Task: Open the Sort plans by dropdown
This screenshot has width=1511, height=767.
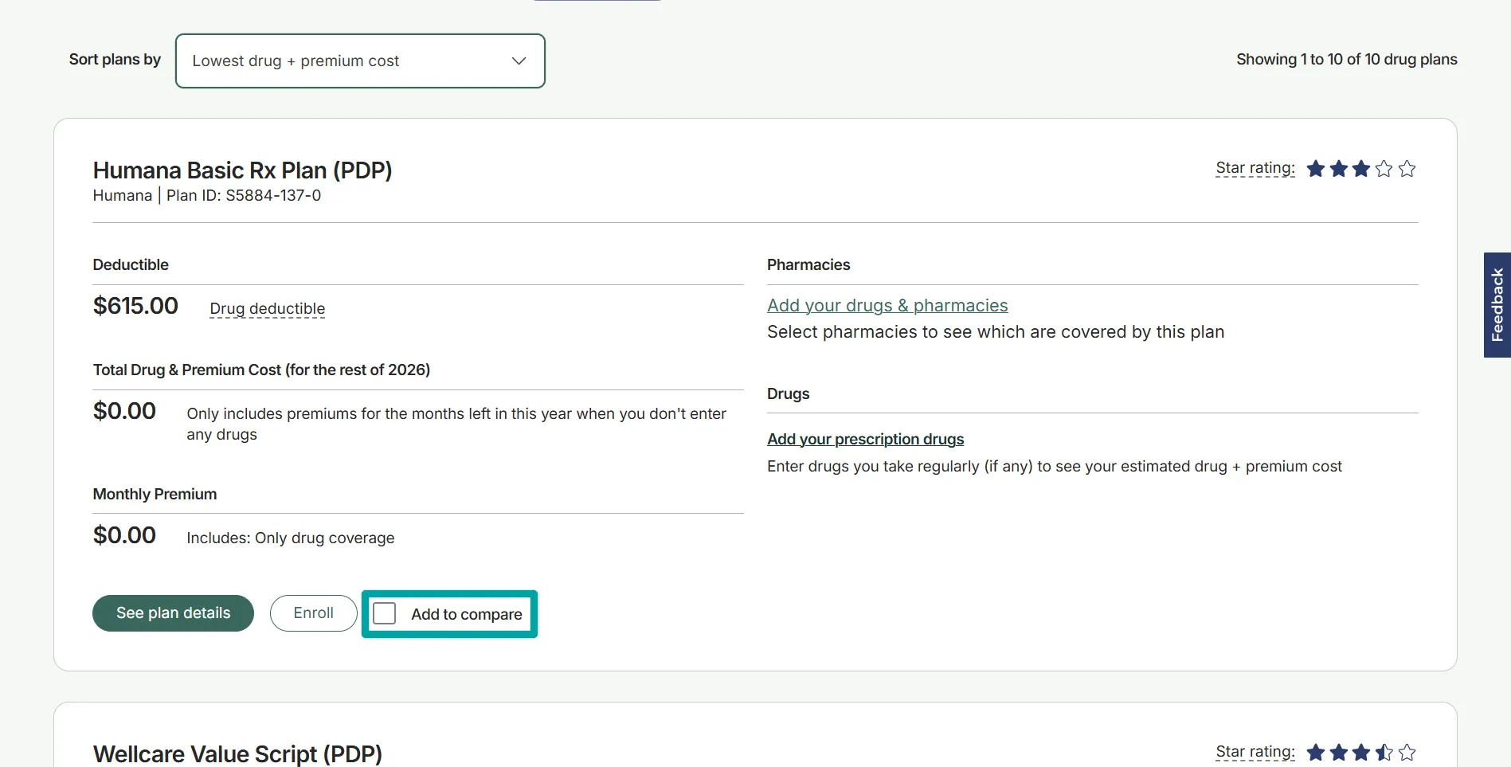Action: coord(360,61)
